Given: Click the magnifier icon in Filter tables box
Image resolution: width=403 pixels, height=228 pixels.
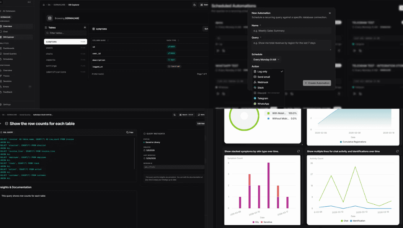Looking at the screenshot, I should (x=47, y=33).
